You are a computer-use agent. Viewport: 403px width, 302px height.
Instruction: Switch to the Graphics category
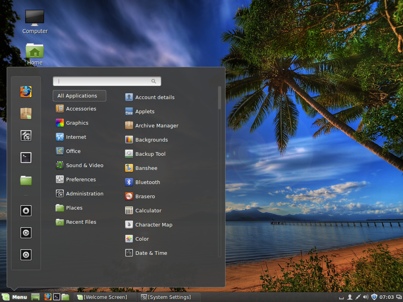(76, 123)
